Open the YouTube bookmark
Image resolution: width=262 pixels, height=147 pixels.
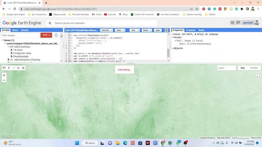(110, 15)
